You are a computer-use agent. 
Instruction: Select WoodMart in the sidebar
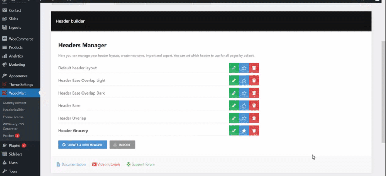(20, 93)
